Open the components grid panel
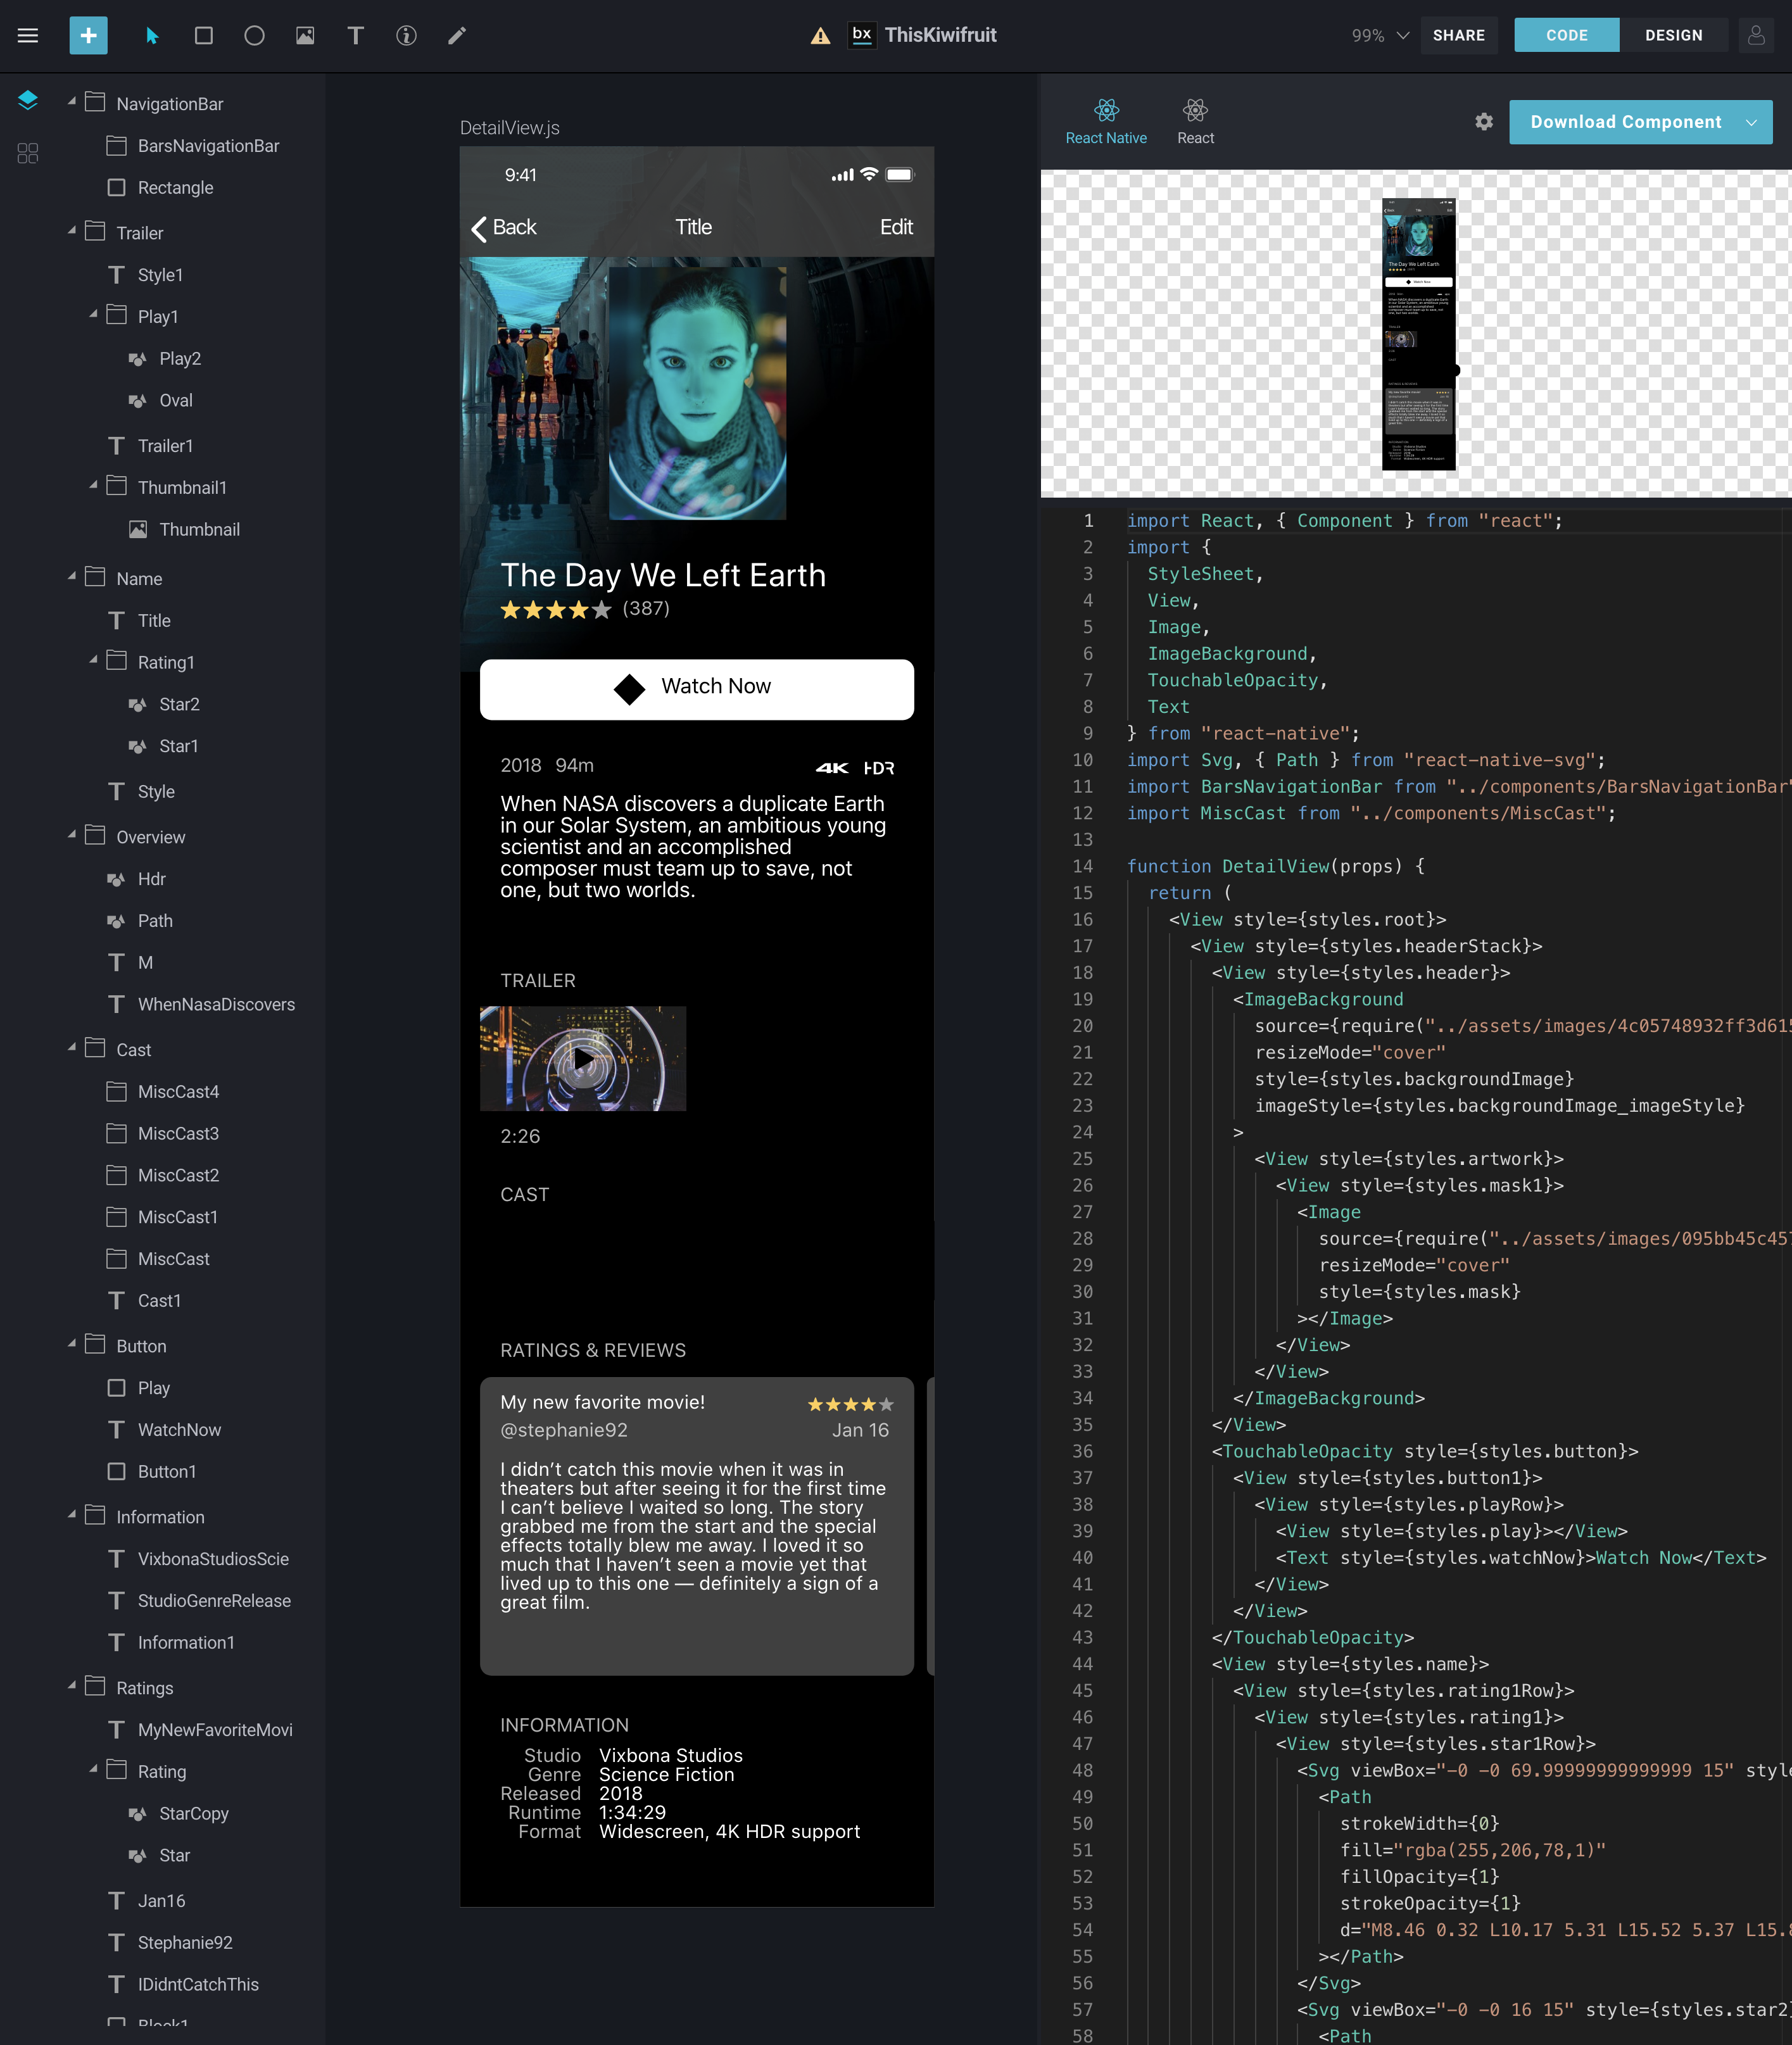This screenshot has height=2045, width=1792. [28, 153]
